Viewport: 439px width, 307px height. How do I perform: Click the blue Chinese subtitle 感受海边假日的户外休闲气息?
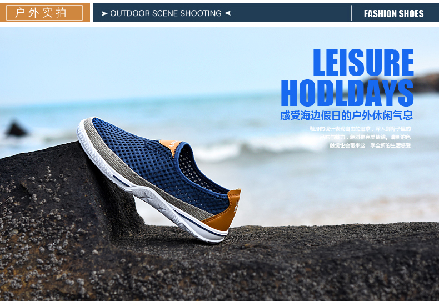pos(346,115)
